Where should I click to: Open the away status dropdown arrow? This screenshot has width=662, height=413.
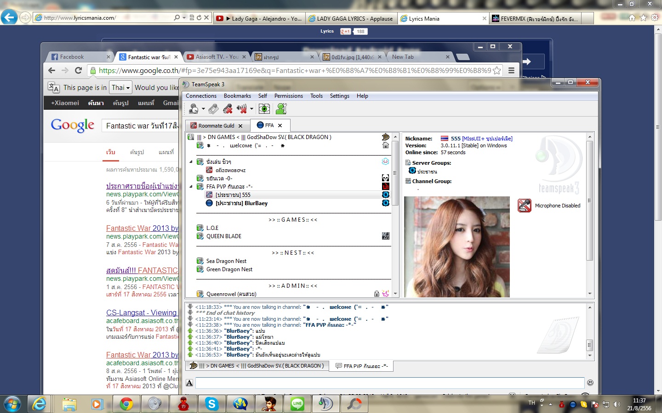point(203,109)
